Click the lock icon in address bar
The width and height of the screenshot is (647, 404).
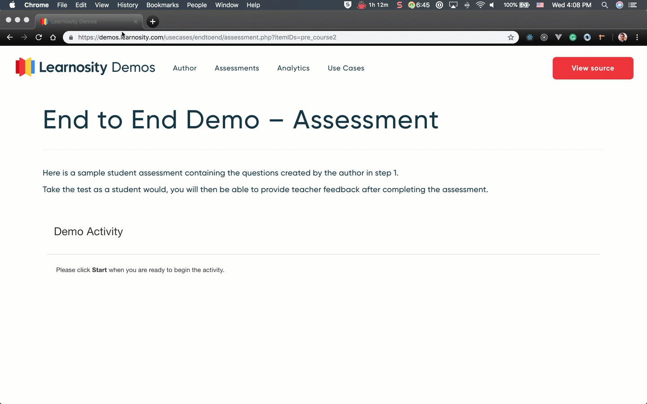click(71, 37)
